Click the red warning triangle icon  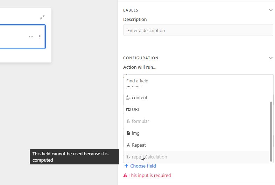click(125, 175)
